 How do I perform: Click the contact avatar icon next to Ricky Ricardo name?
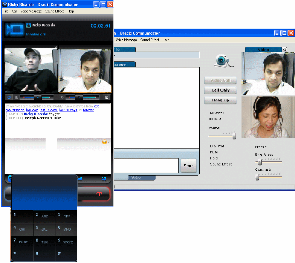(x=28, y=25)
